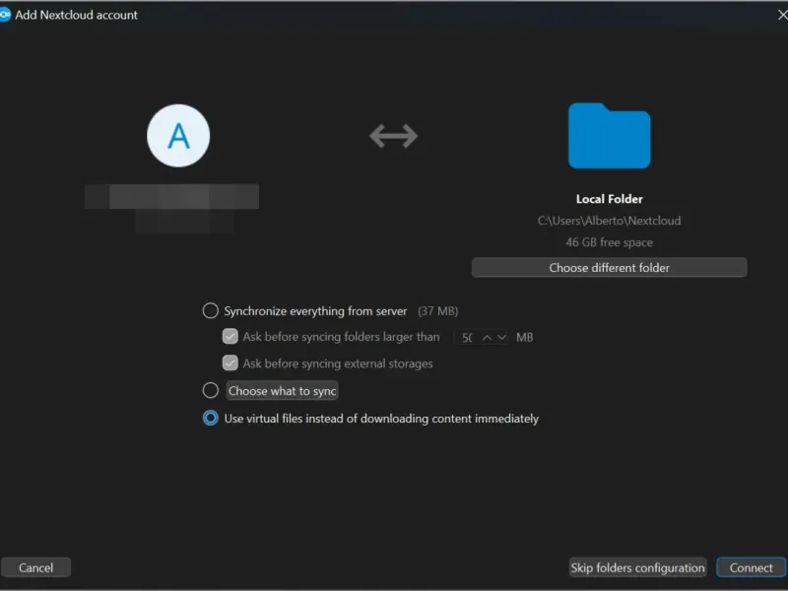Decrease the folder size limit with down arrow
Screen dimensions: 788x591
tap(501, 338)
